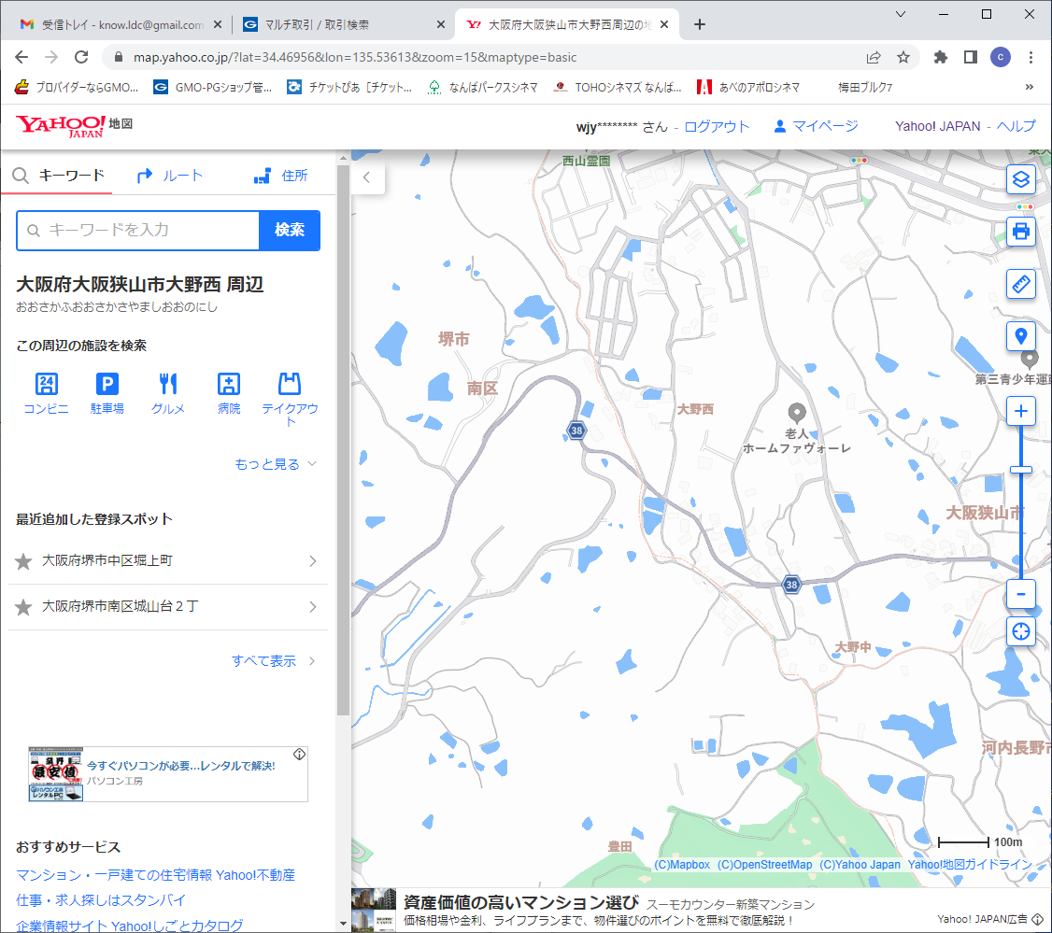The image size is (1052, 933).
Task: Search nearby parking lots (駐車場)
Action: 107,392
